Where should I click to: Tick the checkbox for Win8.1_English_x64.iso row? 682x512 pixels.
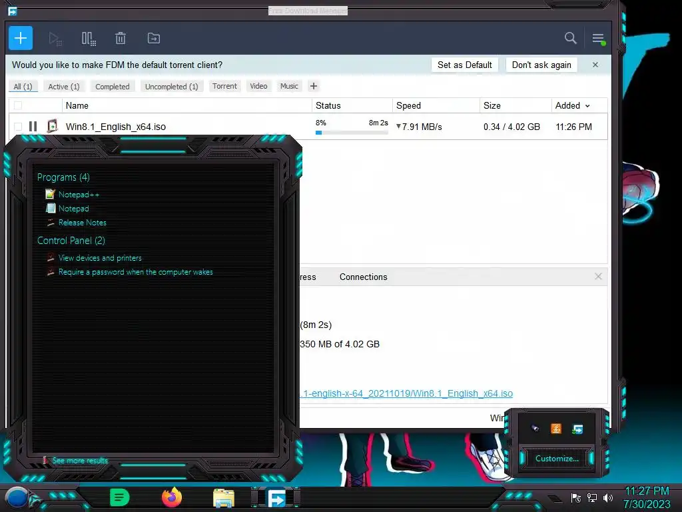click(x=18, y=127)
